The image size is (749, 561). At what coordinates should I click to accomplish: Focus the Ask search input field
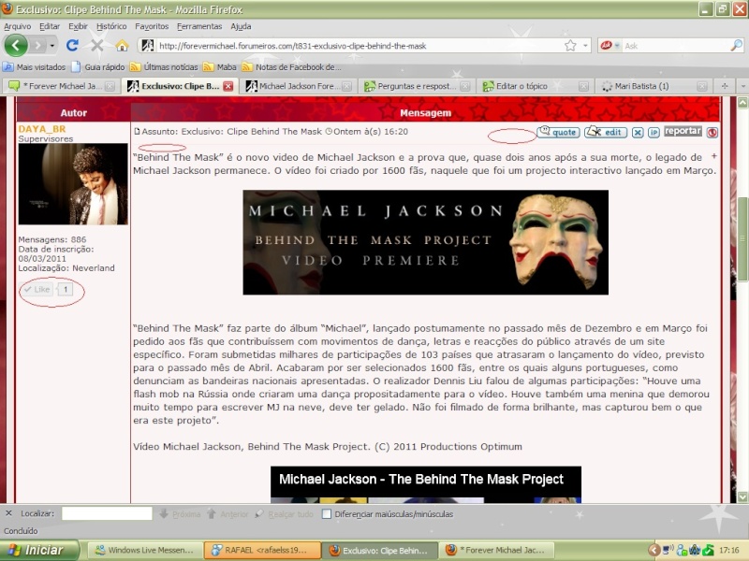[x=675, y=46]
